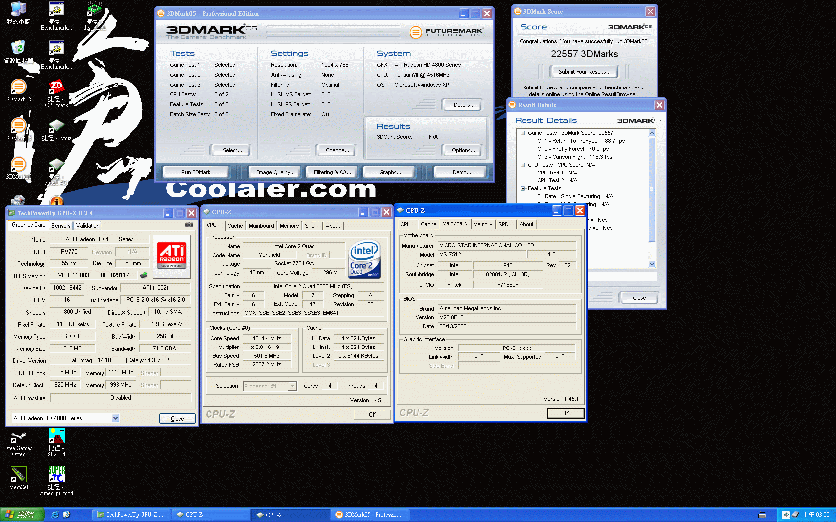
Task: Open the first Internet Explorer quick launch icon
Action: click(x=55, y=515)
